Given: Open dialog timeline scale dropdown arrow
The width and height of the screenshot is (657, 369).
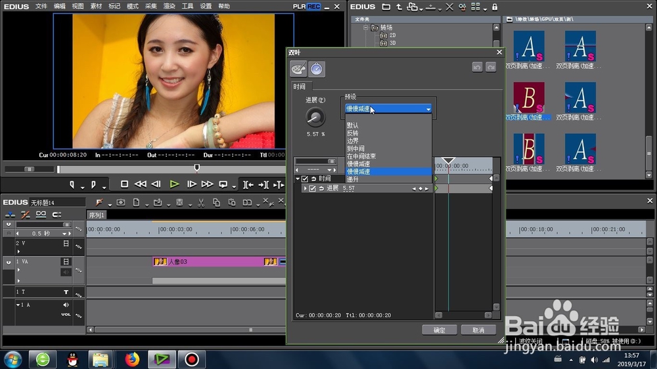Looking at the screenshot, I should 329,170.
